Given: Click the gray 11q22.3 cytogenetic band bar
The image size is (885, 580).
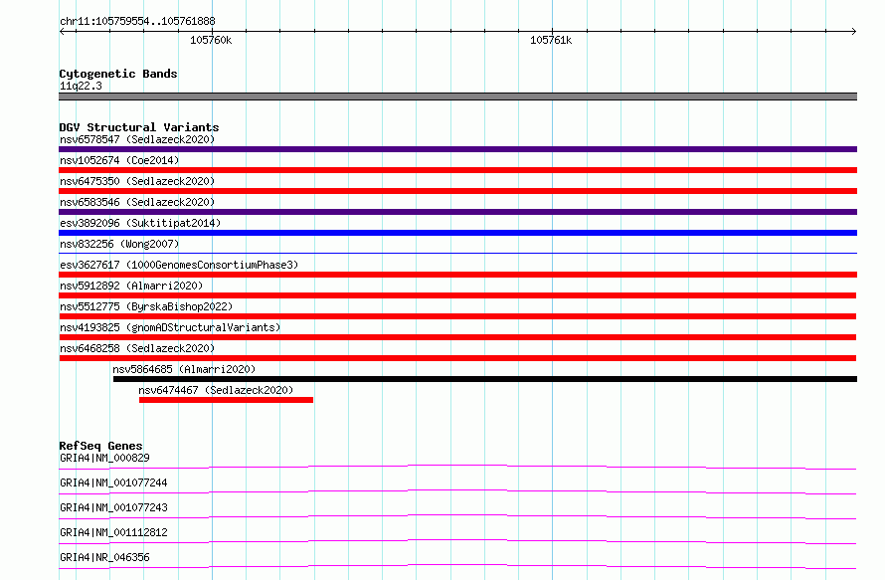Looking at the screenshot, I should point(457,97).
